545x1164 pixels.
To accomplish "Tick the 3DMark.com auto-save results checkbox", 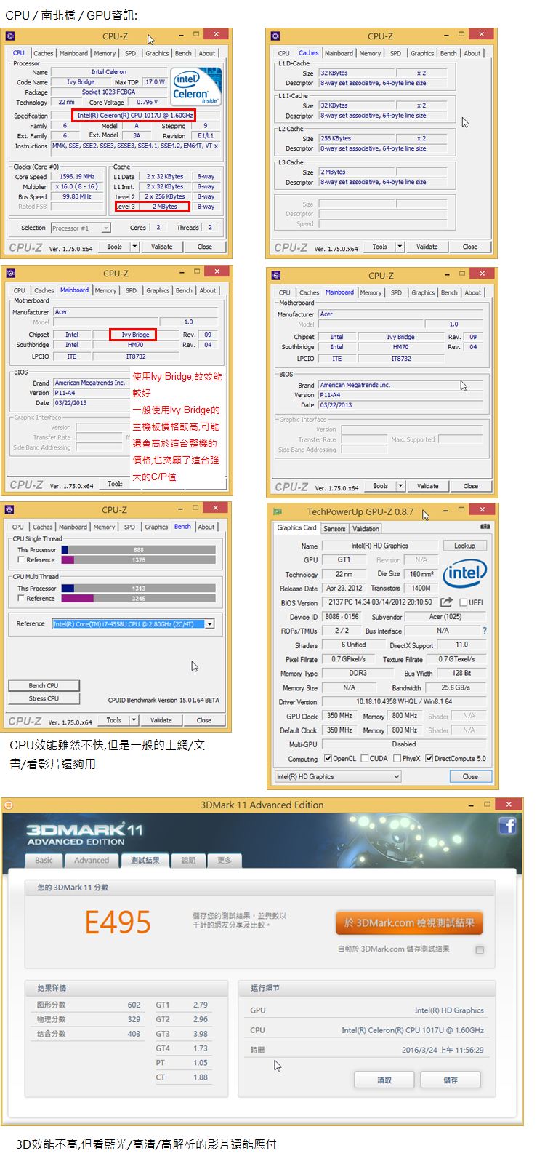I will coord(479,949).
